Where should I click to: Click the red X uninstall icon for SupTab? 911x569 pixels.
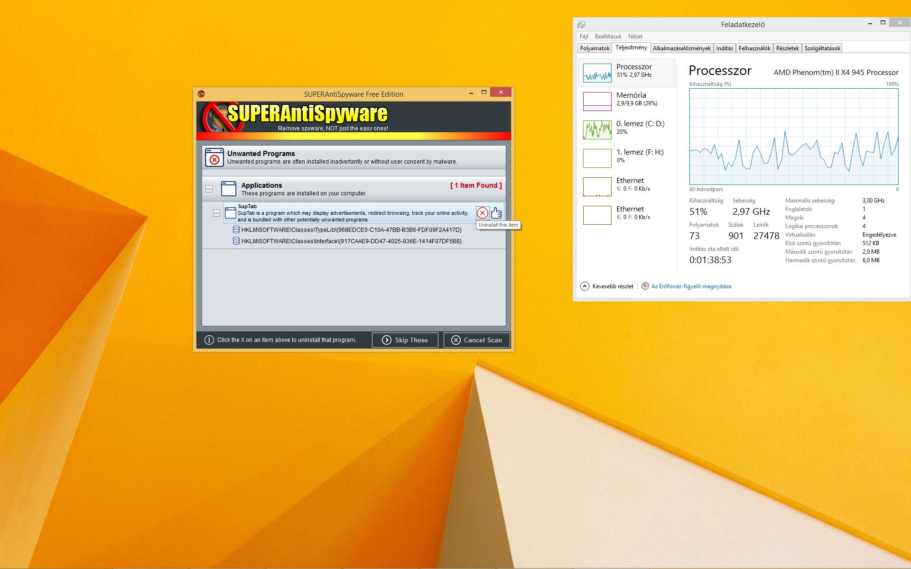point(482,213)
